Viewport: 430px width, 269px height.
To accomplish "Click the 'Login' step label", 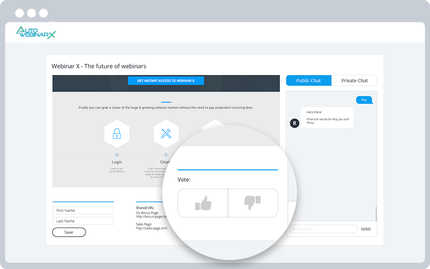I will click(117, 162).
